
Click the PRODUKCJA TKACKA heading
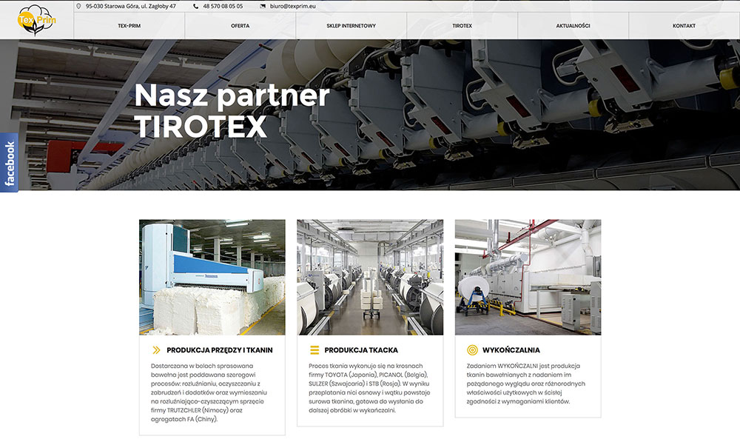point(361,350)
